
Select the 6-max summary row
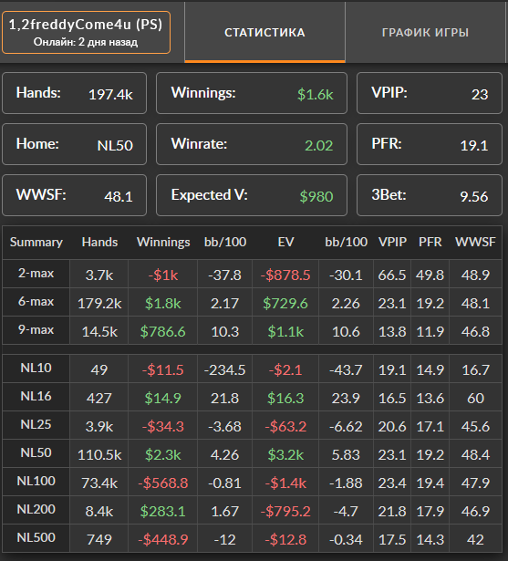coord(253,302)
